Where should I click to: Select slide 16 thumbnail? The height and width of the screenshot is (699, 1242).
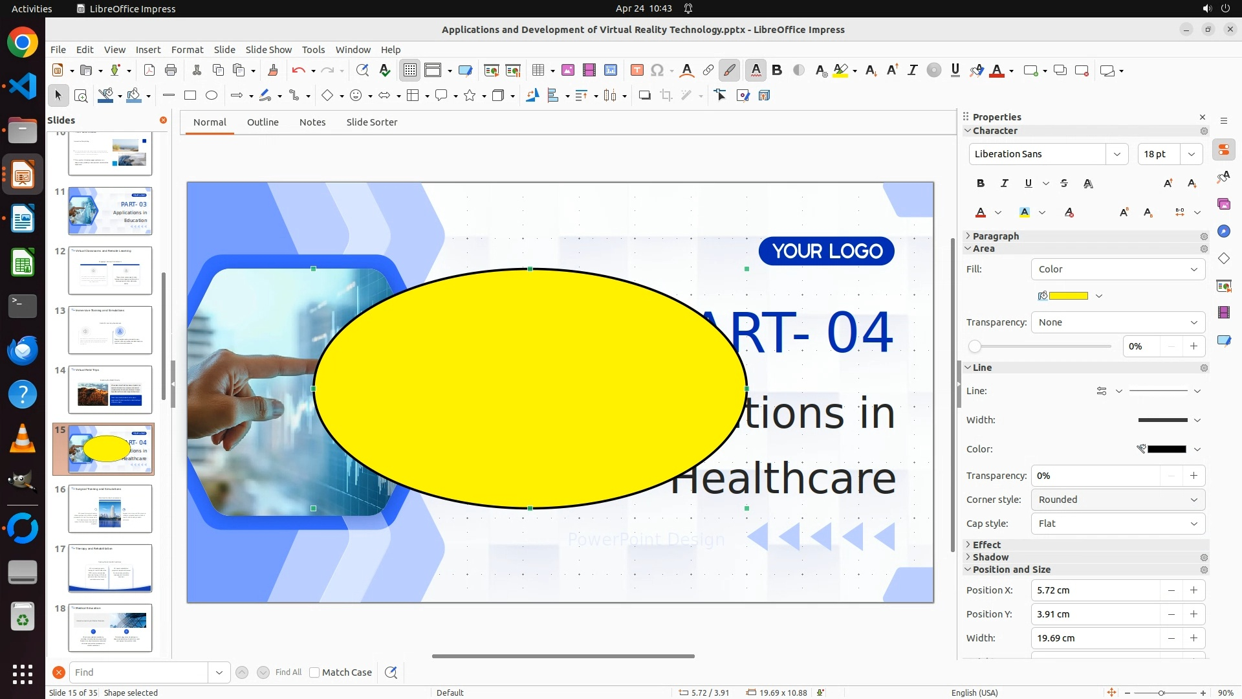pyautogui.click(x=110, y=509)
